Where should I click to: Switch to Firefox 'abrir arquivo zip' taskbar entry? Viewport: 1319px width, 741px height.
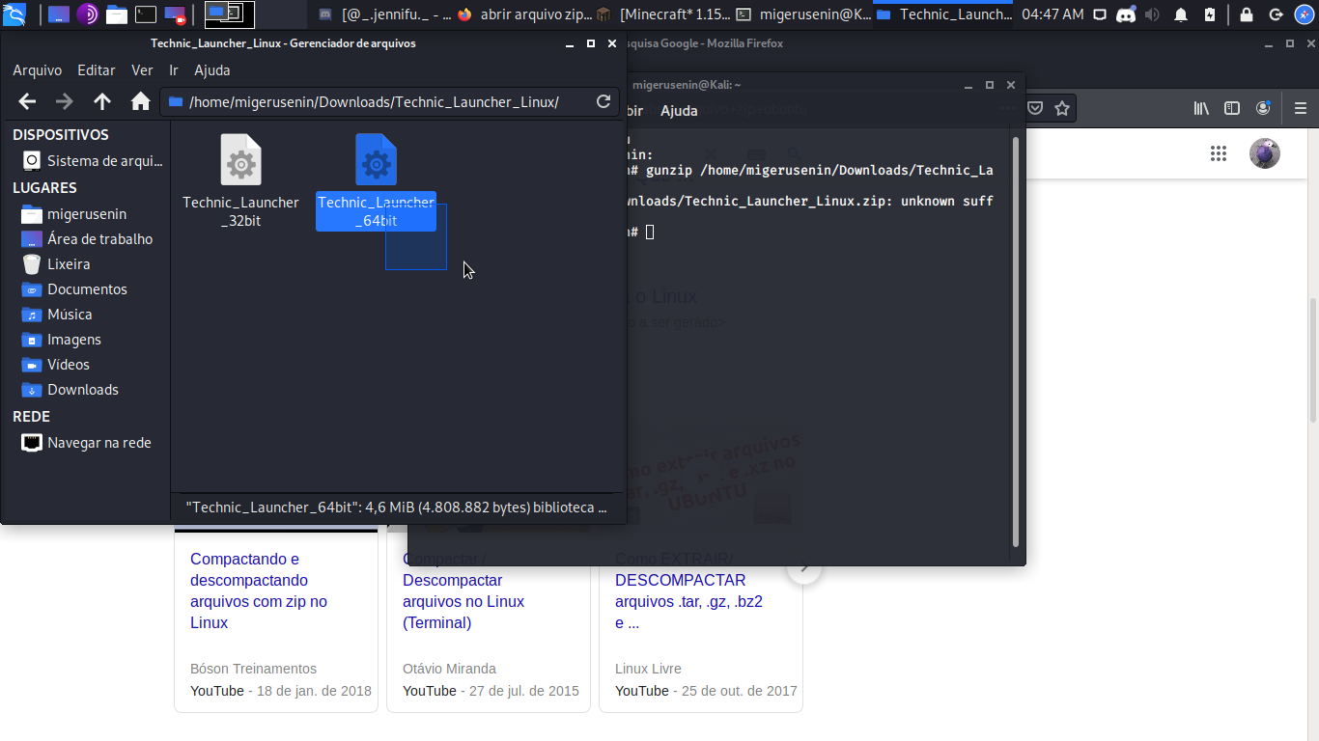pos(524,14)
